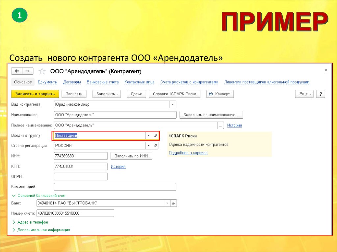Open the Страна регистрации dropdown arrow
The image size is (337, 252).
click(x=148, y=146)
